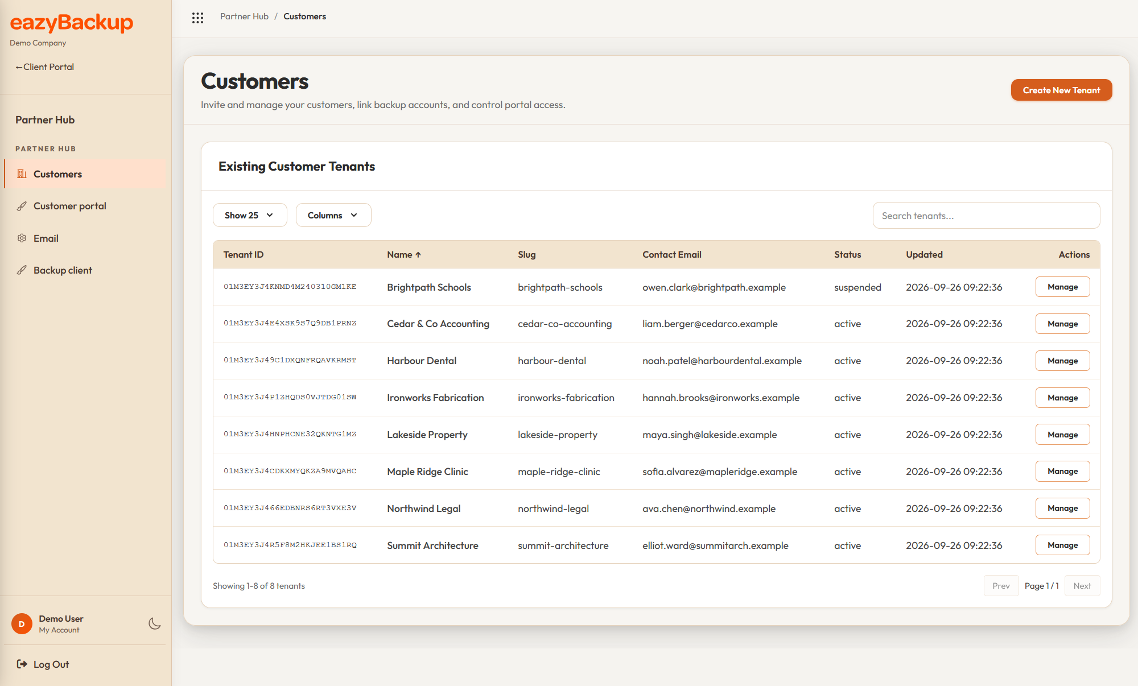Click the Demo User avatar

click(x=22, y=624)
